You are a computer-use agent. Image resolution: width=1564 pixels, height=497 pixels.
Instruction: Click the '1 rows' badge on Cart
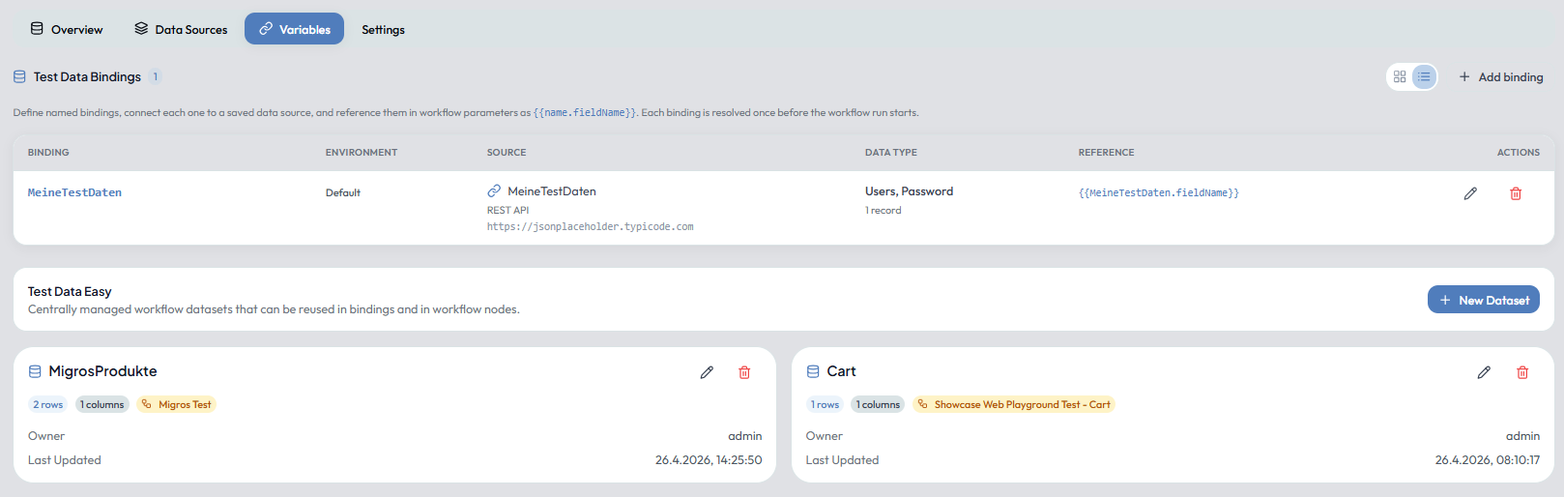[x=825, y=404]
